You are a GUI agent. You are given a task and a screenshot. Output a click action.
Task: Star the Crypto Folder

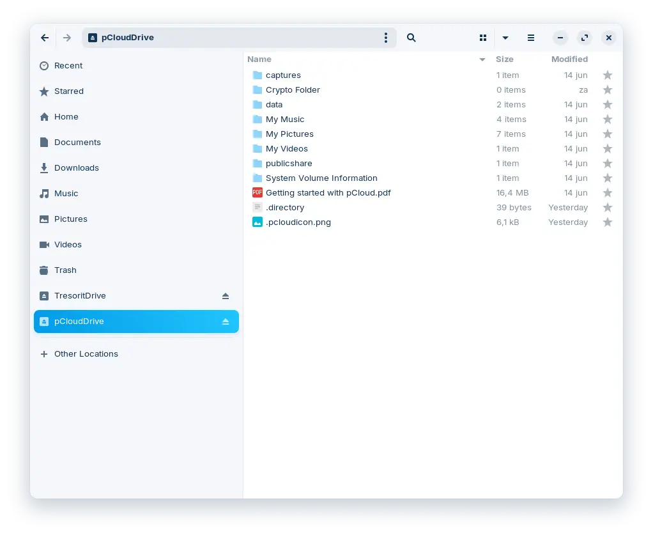coord(608,89)
